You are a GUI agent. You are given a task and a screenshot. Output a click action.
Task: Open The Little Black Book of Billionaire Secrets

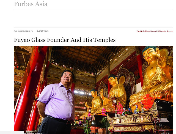(x=155, y=31)
